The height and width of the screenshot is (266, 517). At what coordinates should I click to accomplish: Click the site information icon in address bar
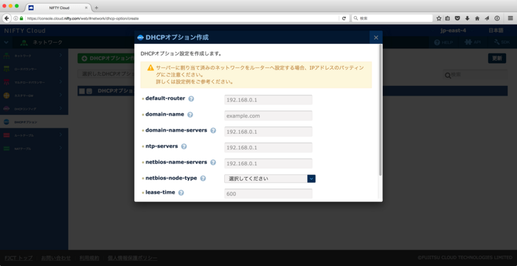click(x=16, y=19)
